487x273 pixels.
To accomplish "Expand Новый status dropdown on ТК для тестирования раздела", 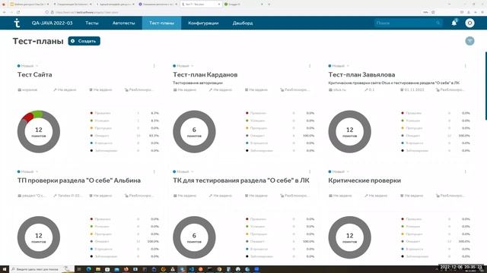I will pos(183,171).
